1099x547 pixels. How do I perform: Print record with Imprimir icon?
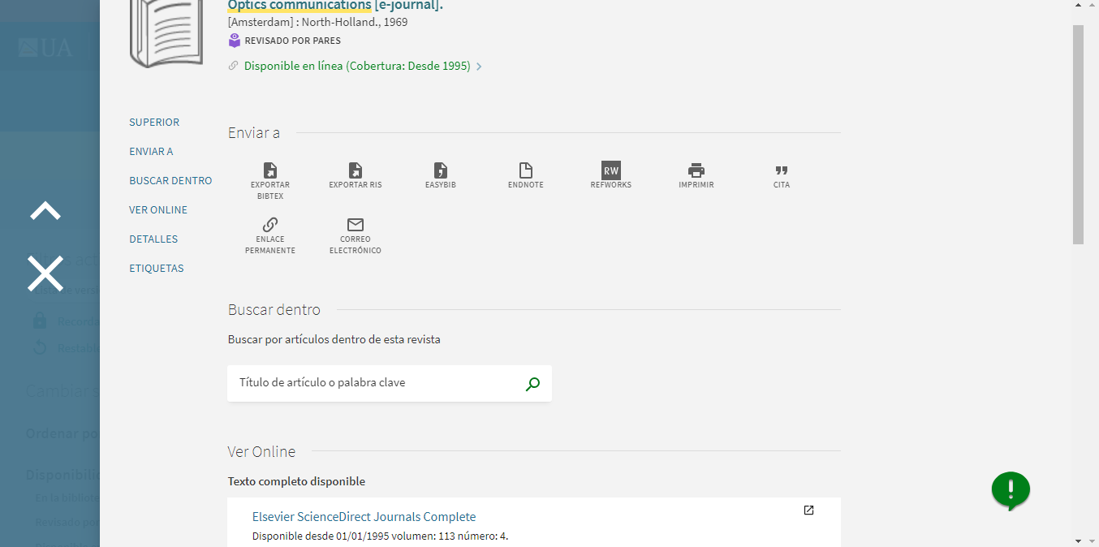696,171
